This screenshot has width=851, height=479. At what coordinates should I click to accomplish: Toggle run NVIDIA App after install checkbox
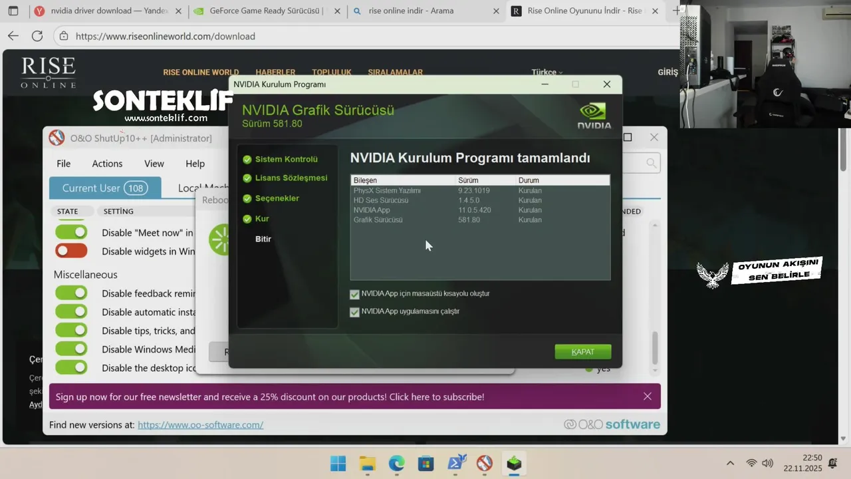[x=354, y=312]
